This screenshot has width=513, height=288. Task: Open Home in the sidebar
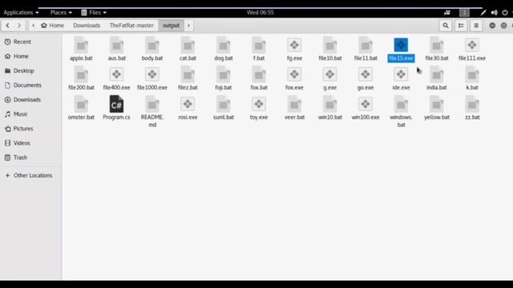click(30, 56)
